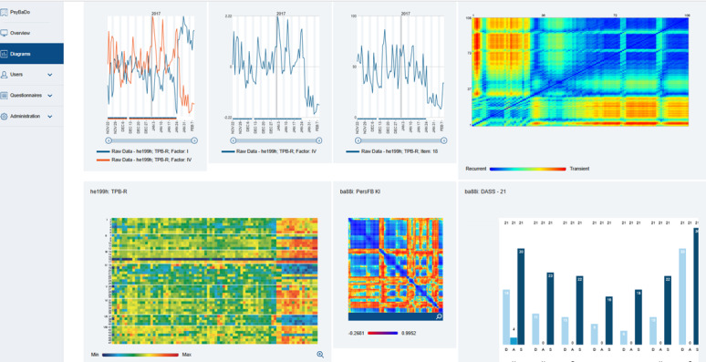Click the he199h TPB-R item heatmap

pyautogui.click(x=214, y=282)
